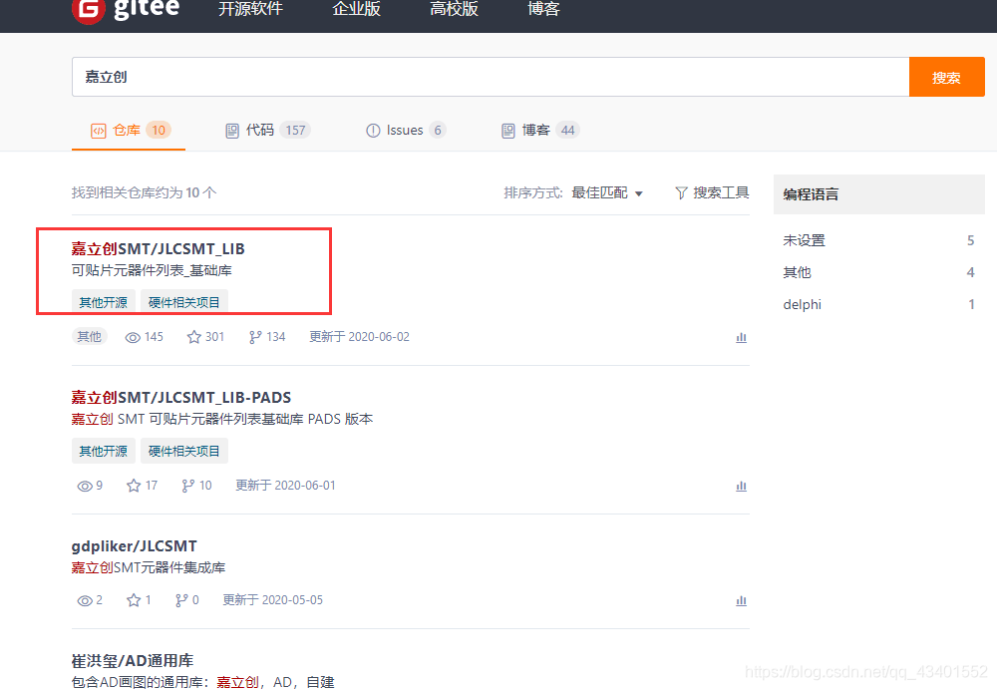Open 嘉立创SMT/JLCSMT_LIB repository link
Viewport: 997px width, 690px height.
tap(158, 248)
